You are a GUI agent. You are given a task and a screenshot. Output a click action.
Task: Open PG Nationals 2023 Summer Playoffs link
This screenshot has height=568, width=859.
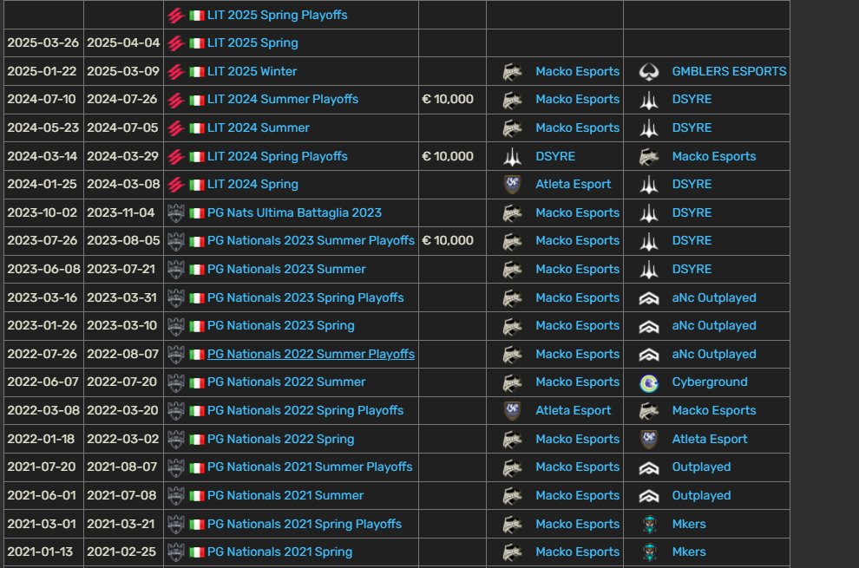(x=311, y=240)
